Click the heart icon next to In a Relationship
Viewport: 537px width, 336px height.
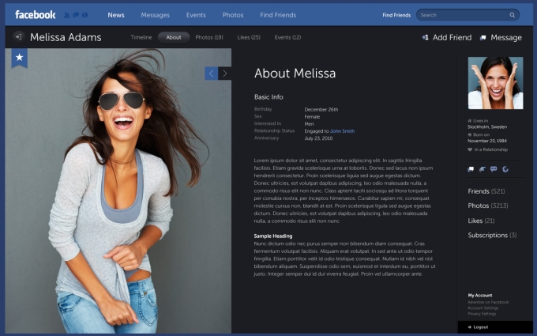[470, 149]
